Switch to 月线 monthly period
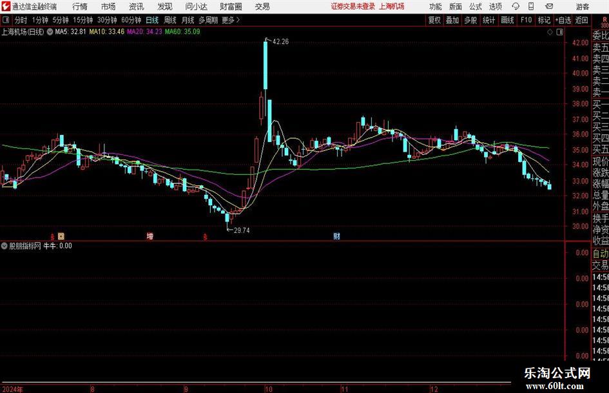 click(x=188, y=20)
